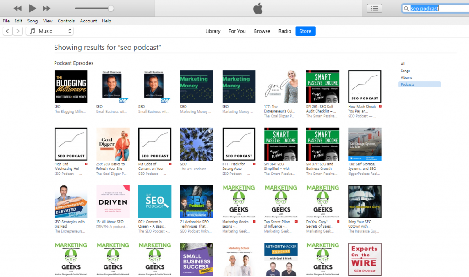Viewport: 469px width, 277px height.
Task: Open 259: SEO Basics Goal Digger artwork
Action: (113, 144)
